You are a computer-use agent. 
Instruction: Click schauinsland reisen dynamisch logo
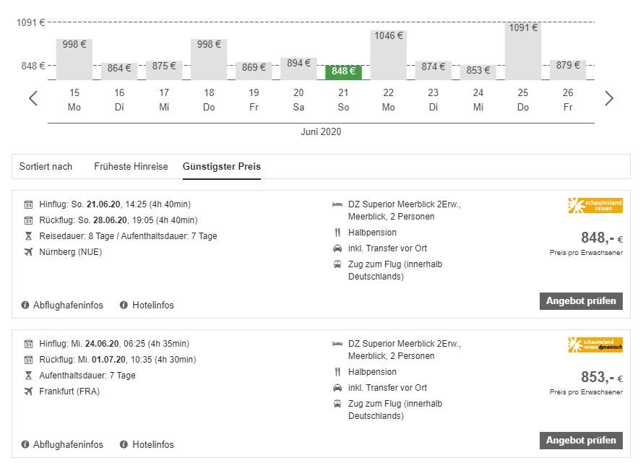coord(595,345)
